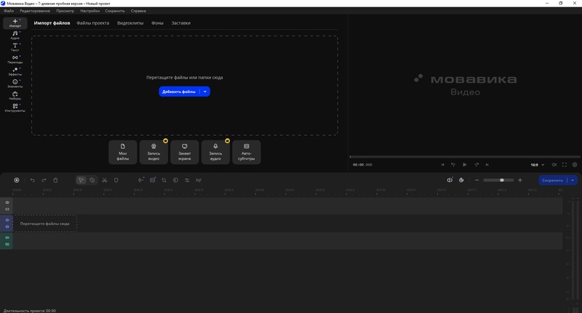Play the preview video
This screenshot has height=313, width=582.
(465, 164)
